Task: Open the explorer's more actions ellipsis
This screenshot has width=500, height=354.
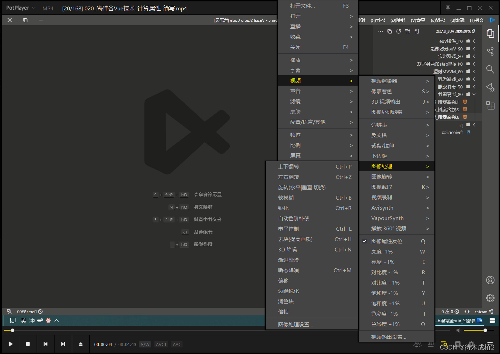Action: coord(381,31)
